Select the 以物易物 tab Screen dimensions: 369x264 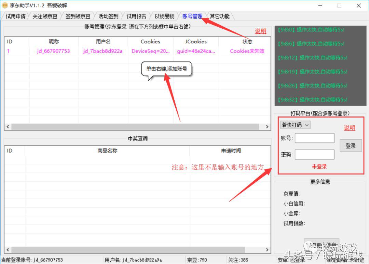(164, 16)
